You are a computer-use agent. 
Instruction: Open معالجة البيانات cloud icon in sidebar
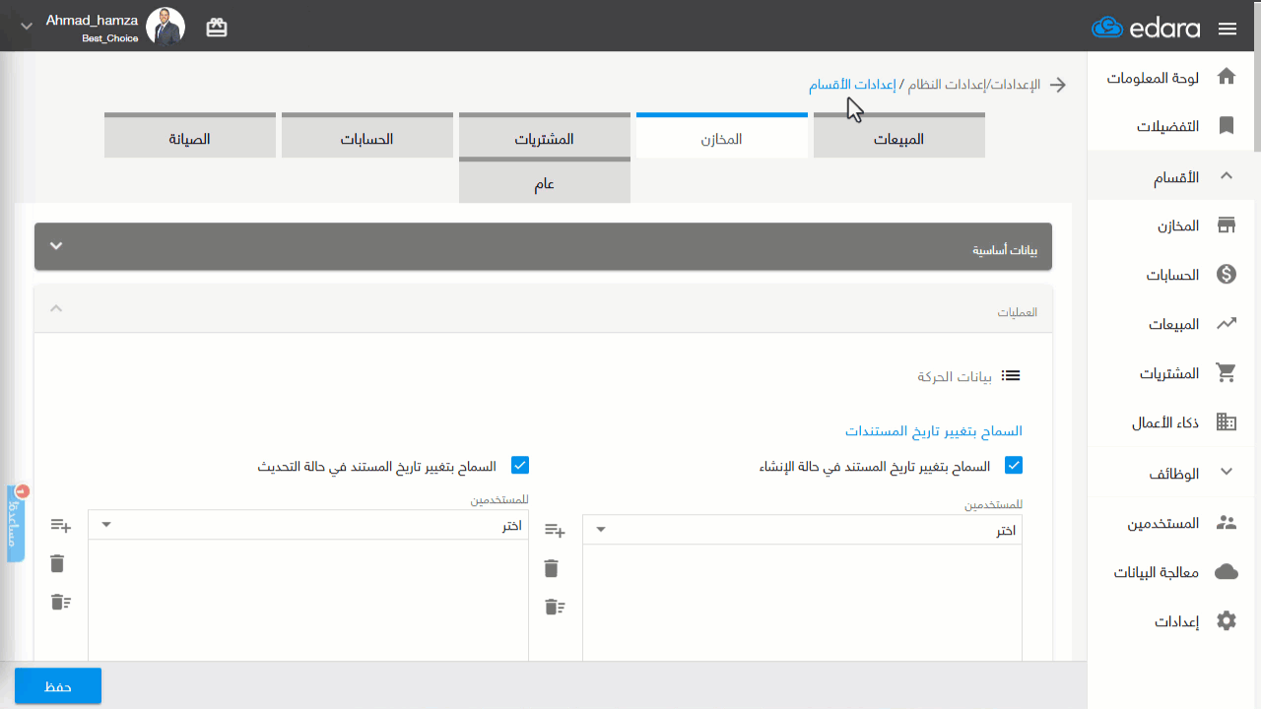coord(1227,572)
